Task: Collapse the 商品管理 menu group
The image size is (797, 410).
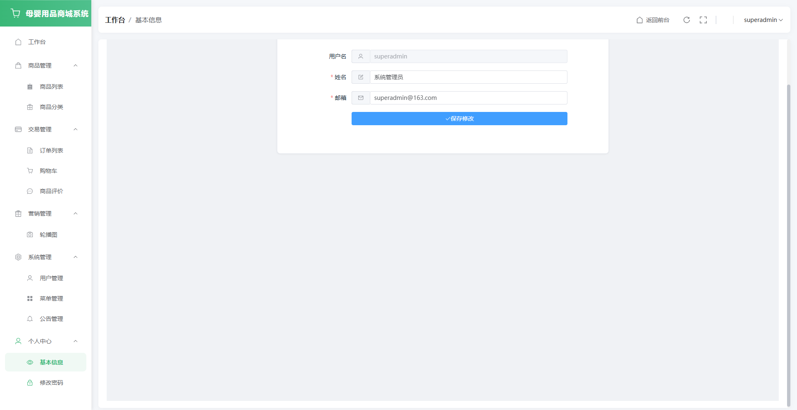Action: [76, 66]
